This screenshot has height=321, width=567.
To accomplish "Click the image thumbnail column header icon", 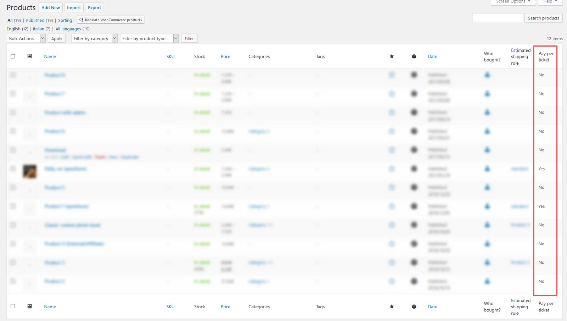I will click(x=30, y=56).
